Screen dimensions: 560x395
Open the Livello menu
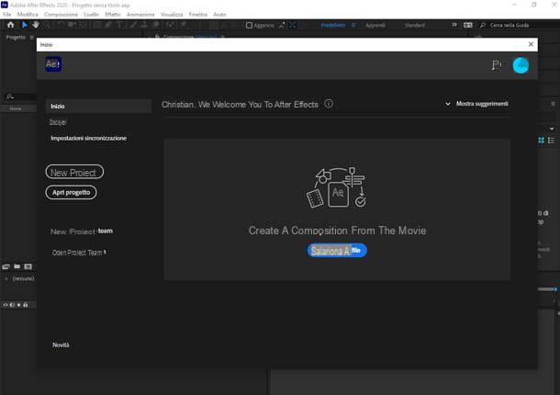click(x=91, y=15)
